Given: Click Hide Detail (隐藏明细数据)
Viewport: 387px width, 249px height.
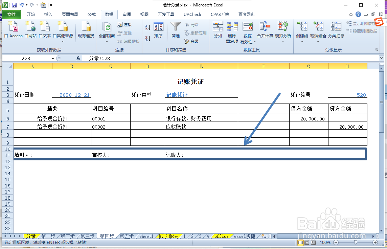Looking at the screenshot, I should click(362, 31).
